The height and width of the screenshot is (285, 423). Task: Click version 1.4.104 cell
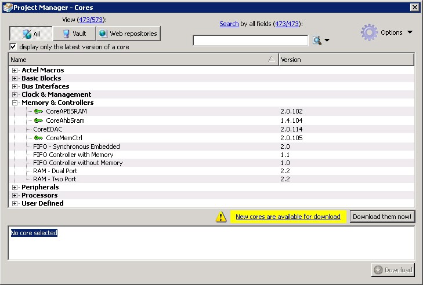click(291, 120)
